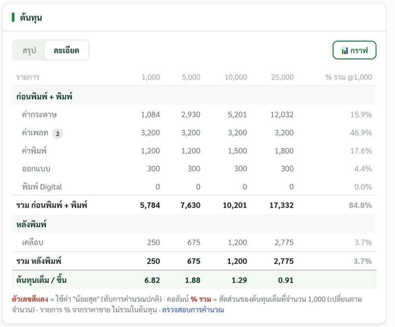Select the ค่ากระดาษ row label

(39, 115)
